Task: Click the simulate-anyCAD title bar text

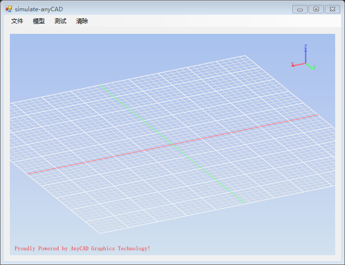Action: (39, 9)
